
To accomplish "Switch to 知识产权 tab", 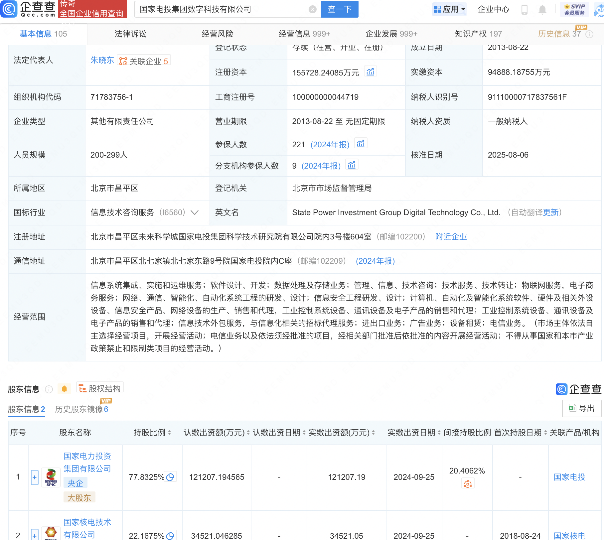I will (x=478, y=34).
